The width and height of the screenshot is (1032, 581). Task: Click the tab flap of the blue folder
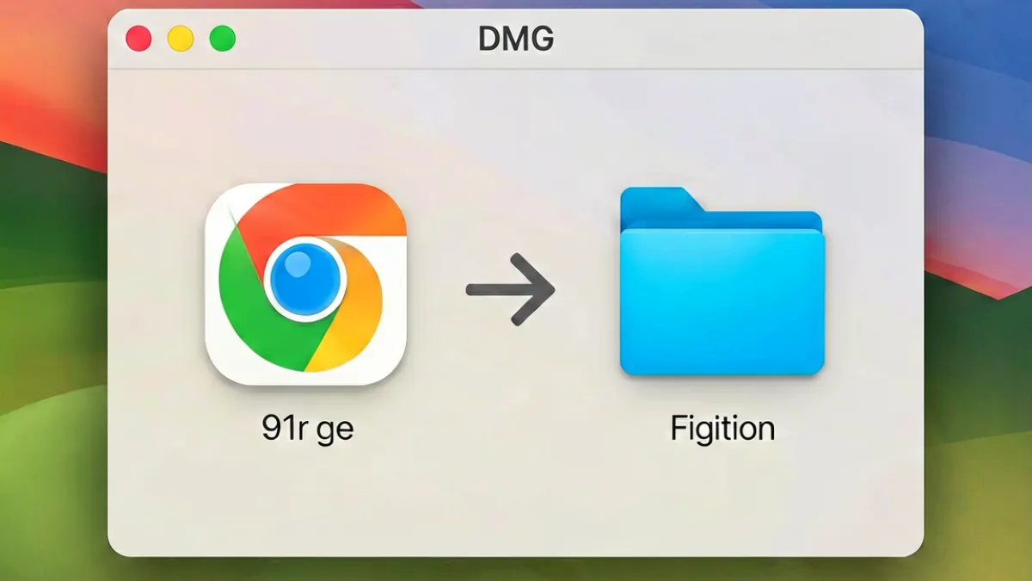click(662, 198)
